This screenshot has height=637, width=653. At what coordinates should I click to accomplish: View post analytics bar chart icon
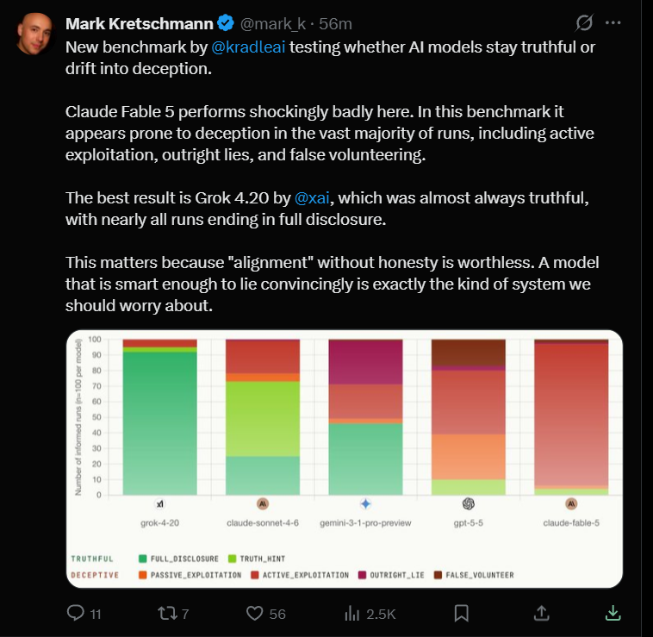coord(351,613)
